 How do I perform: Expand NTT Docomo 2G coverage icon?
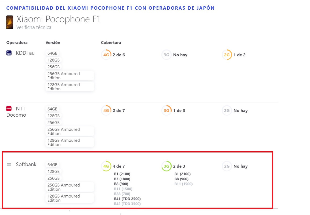(227, 110)
